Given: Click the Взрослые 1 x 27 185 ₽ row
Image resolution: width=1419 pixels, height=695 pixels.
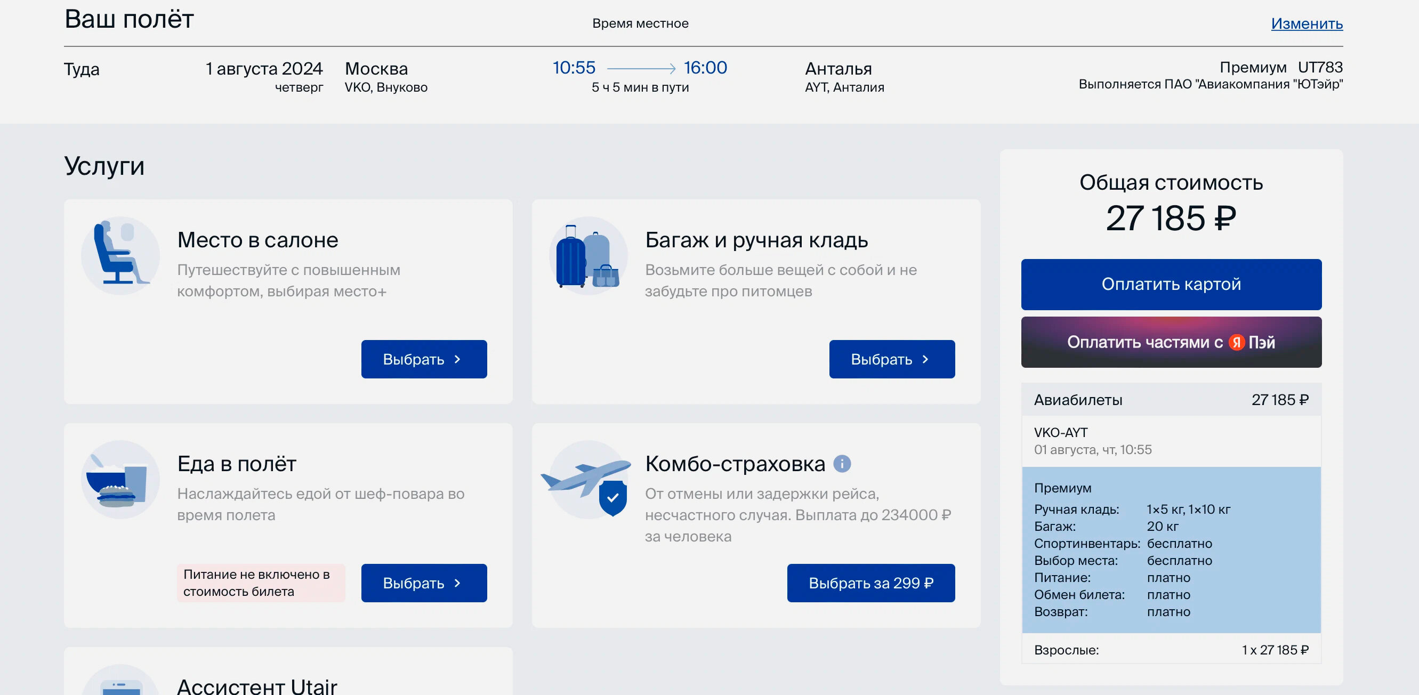Looking at the screenshot, I should (1171, 650).
